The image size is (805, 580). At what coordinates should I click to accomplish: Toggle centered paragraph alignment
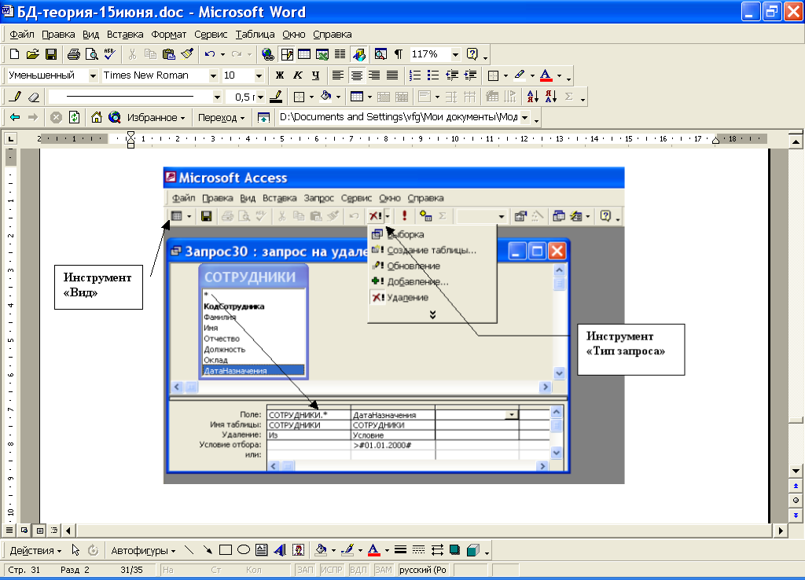coord(356,75)
